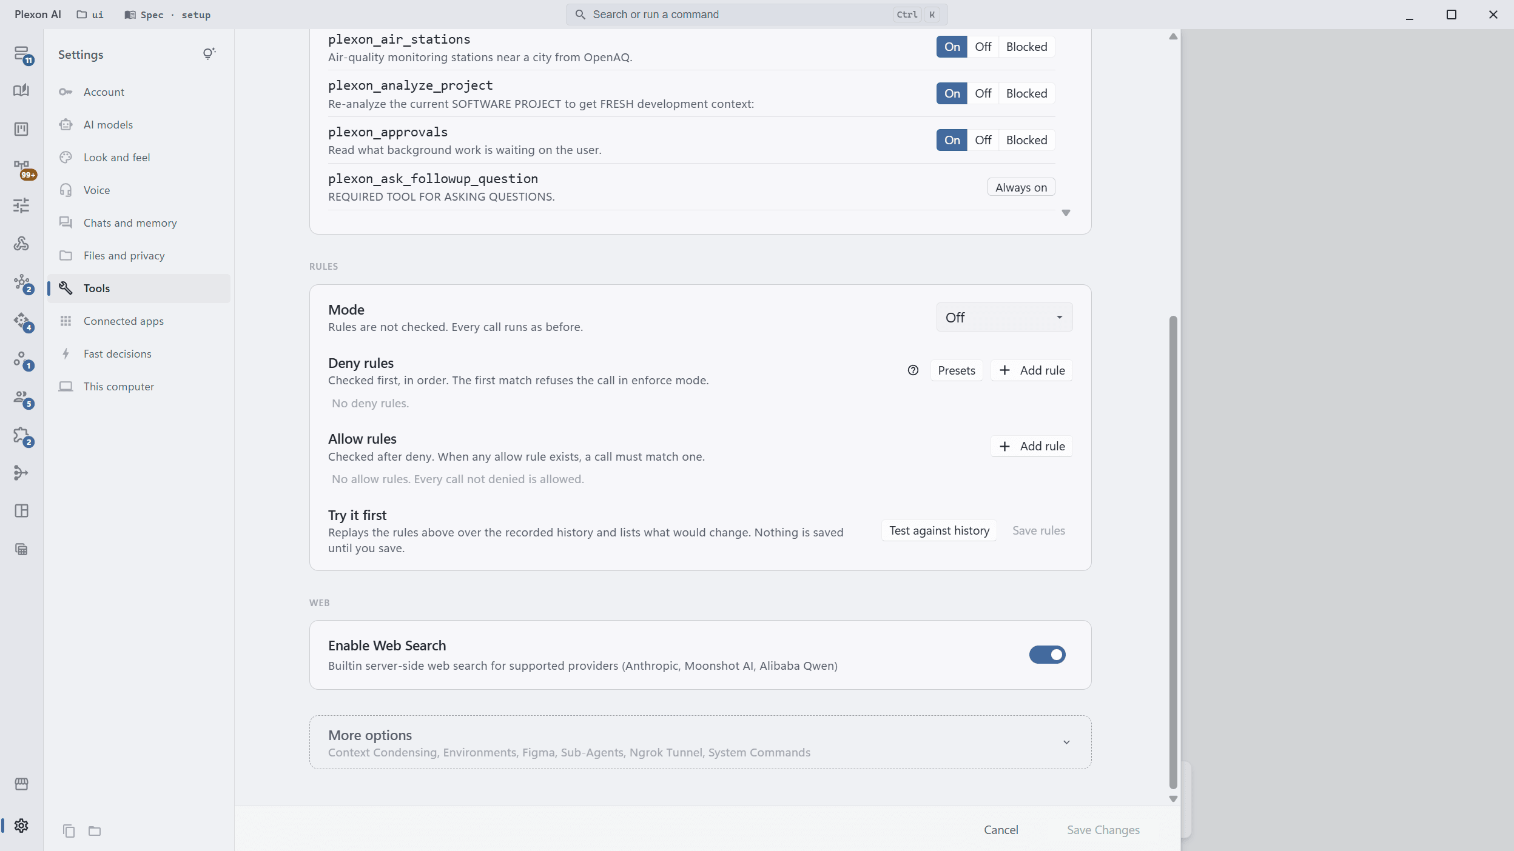1514x851 pixels.
Task: Set plexon_air_stations to Blocked
Action: pos(1026,47)
